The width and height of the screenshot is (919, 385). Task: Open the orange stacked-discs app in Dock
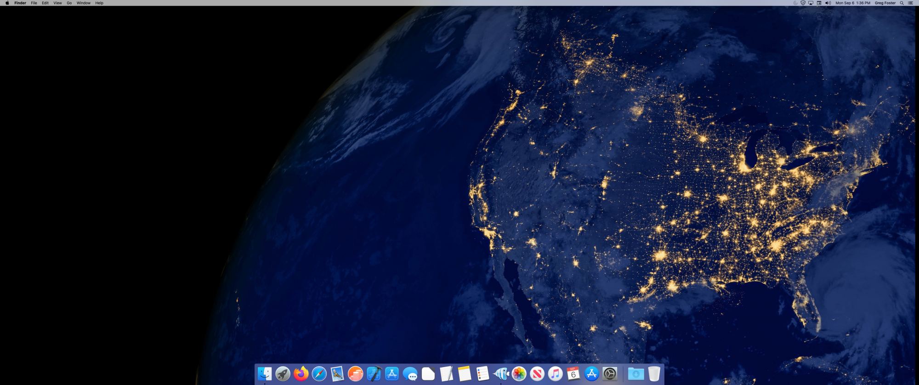pos(356,374)
